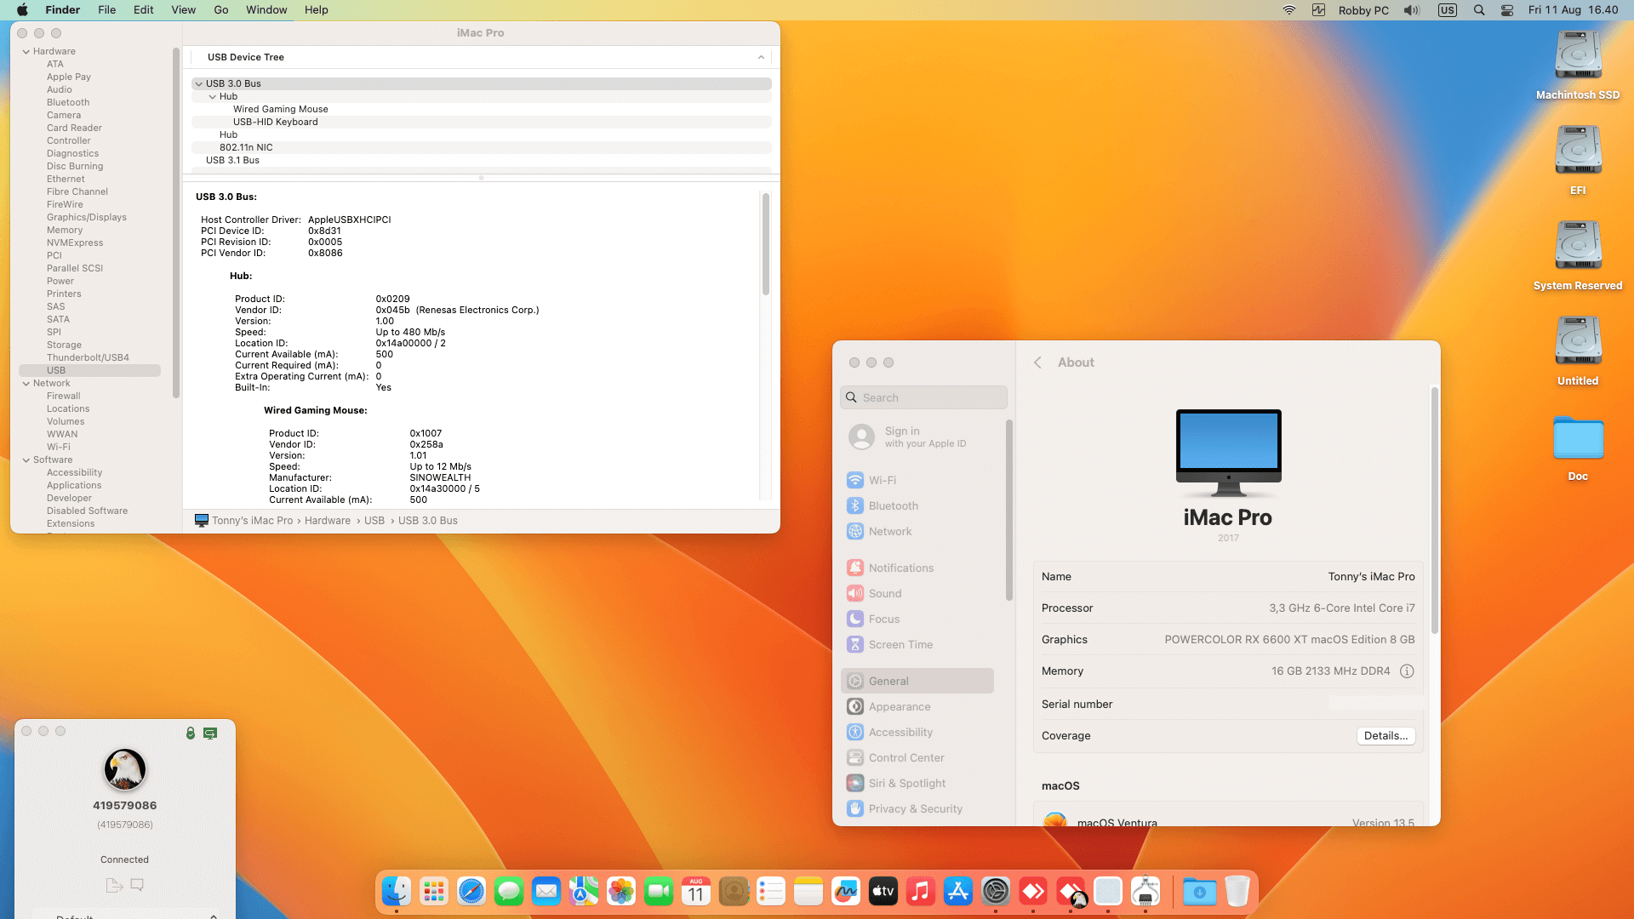Open the Go menu
Screen dimensions: 1634x919
coord(221,10)
